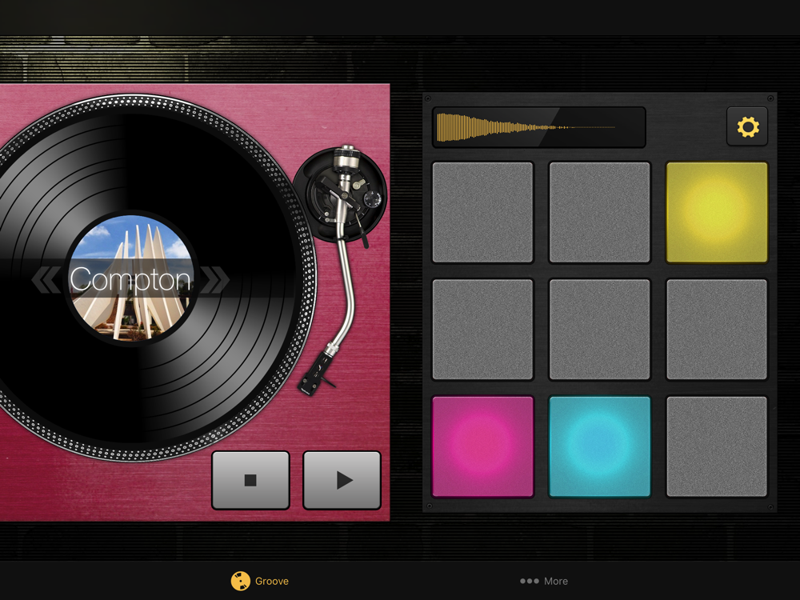Open the gear settings button
This screenshot has width=800, height=600.
[x=747, y=126]
